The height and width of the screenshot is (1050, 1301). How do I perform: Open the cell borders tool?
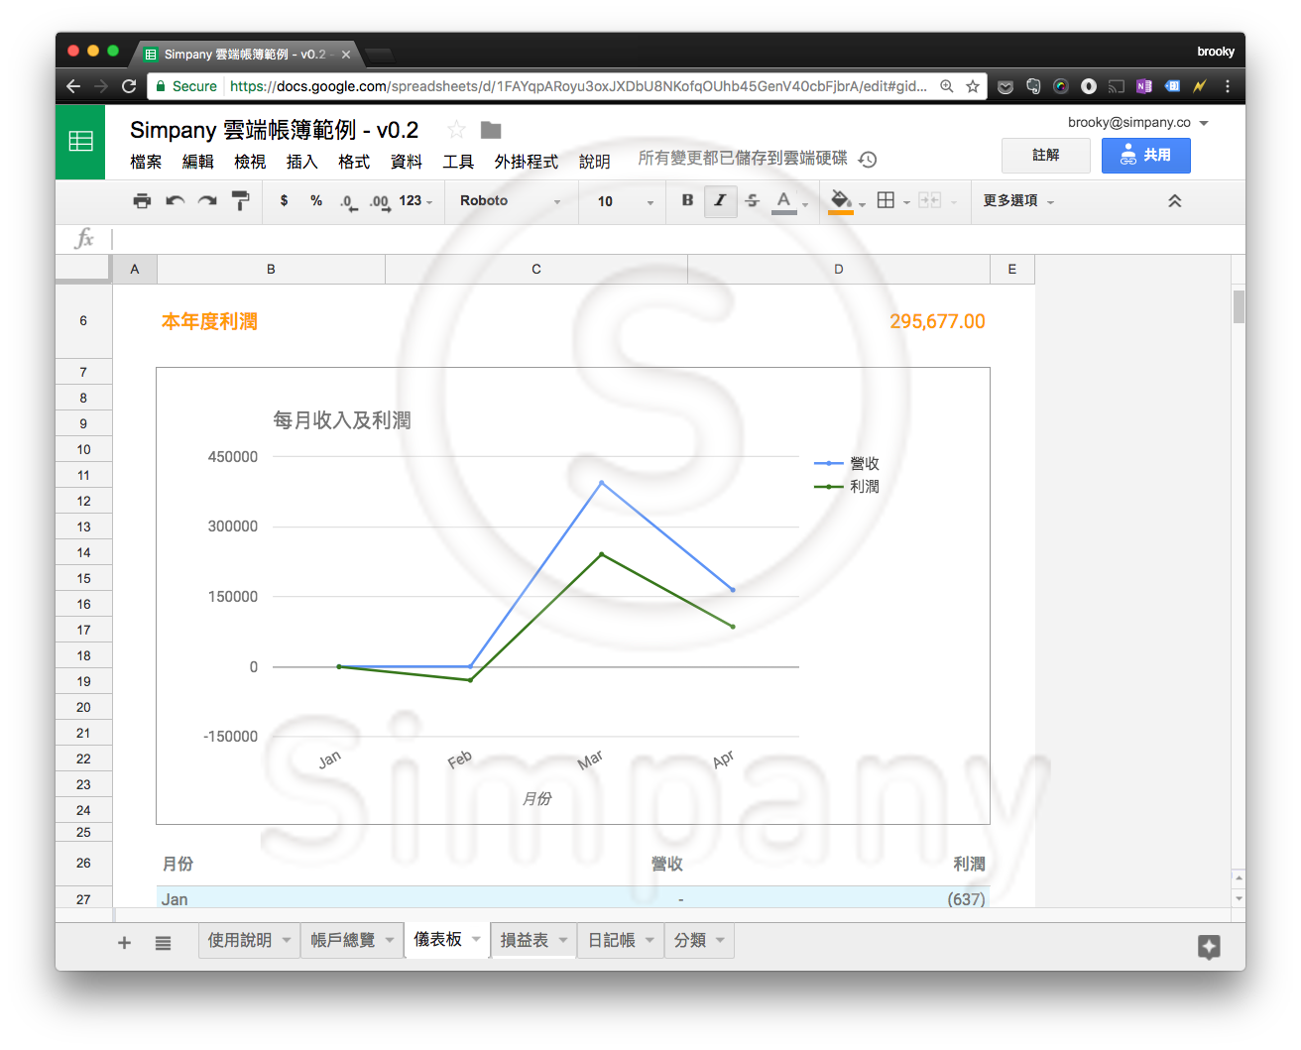click(887, 200)
